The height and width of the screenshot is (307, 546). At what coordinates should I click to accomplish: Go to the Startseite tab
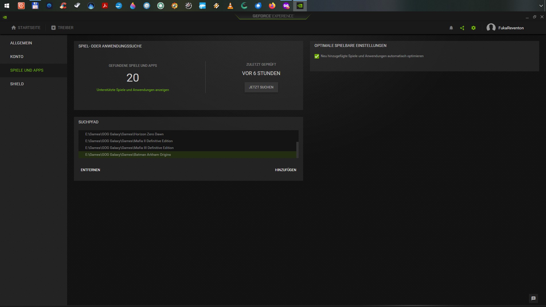coord(26,28)
